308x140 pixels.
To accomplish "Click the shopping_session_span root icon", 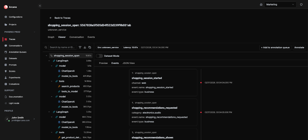I will [51, 56].
